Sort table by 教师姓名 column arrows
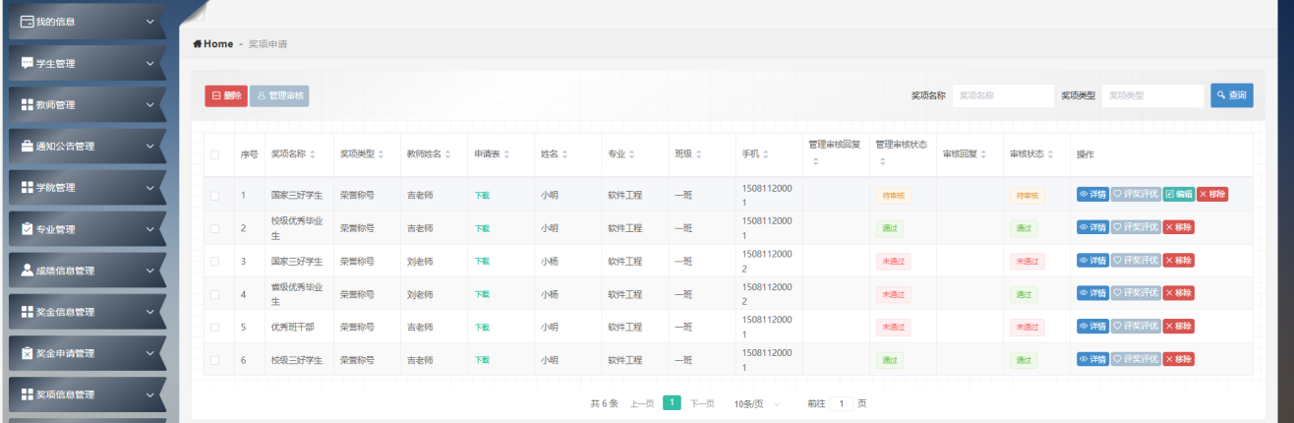The height and width of the screenshot is (423, 1294). tap(448, 154)
